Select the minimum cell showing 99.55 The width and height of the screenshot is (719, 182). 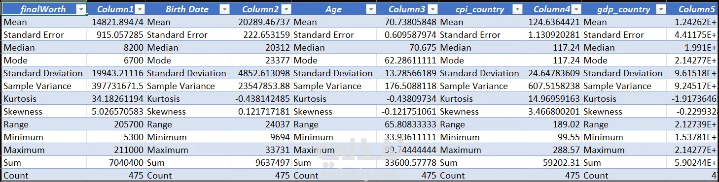(552, 137)
